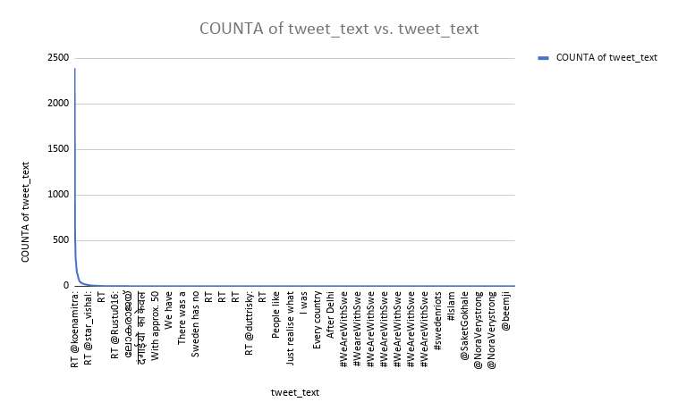Click the legend label COUNTA of tweet_text
This screenshot has width=678, height=419.
click(x=606, y=58)
